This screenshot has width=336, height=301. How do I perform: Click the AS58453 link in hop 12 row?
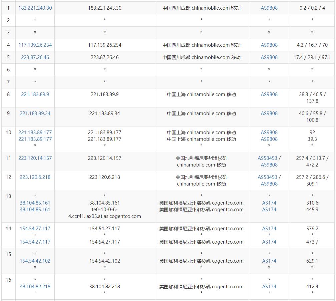(267, 177)
